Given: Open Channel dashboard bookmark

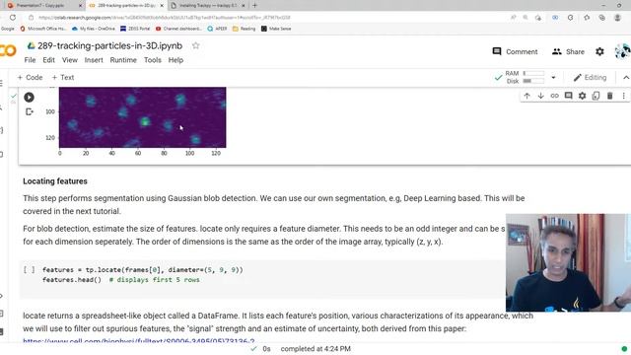Looking at the screenshot, I should coord(178,29).
